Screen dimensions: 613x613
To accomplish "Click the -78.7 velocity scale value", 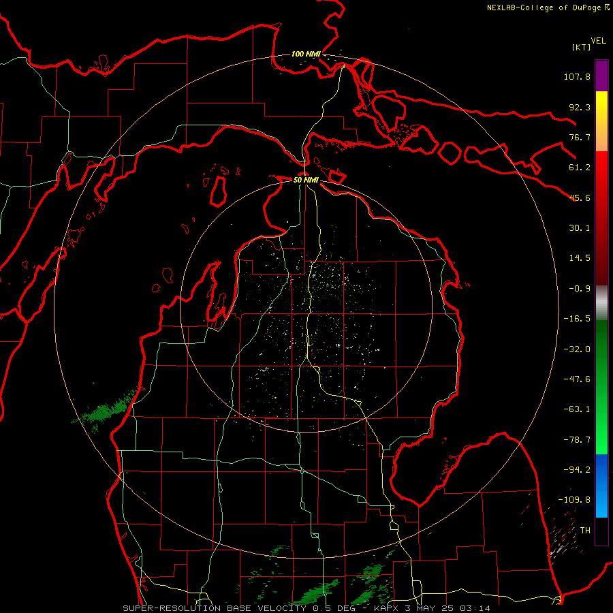I will pos(577,440).
